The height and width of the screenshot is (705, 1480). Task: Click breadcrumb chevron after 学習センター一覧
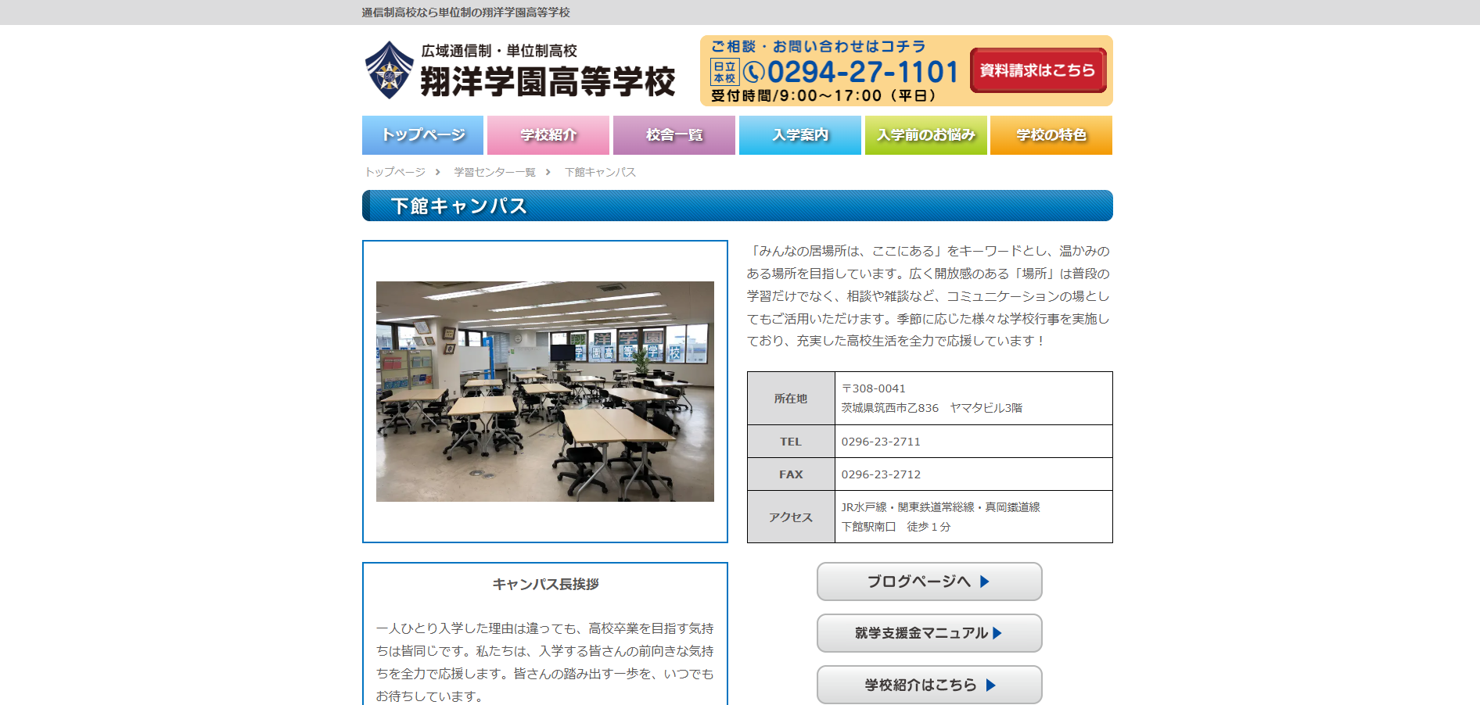(548, 172)
